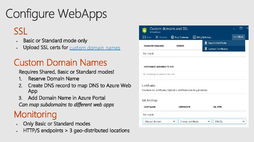Click the Monitoring heading
The height and width of the screenshot is (142, 254).
coord(35,115)
